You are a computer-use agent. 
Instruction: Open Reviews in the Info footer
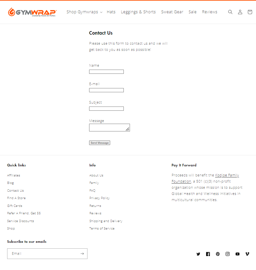click(x=95, y=213)
